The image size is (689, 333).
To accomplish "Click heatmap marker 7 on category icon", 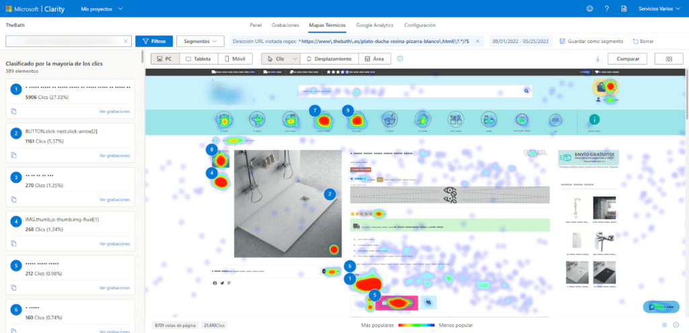I will pos(315,110).
